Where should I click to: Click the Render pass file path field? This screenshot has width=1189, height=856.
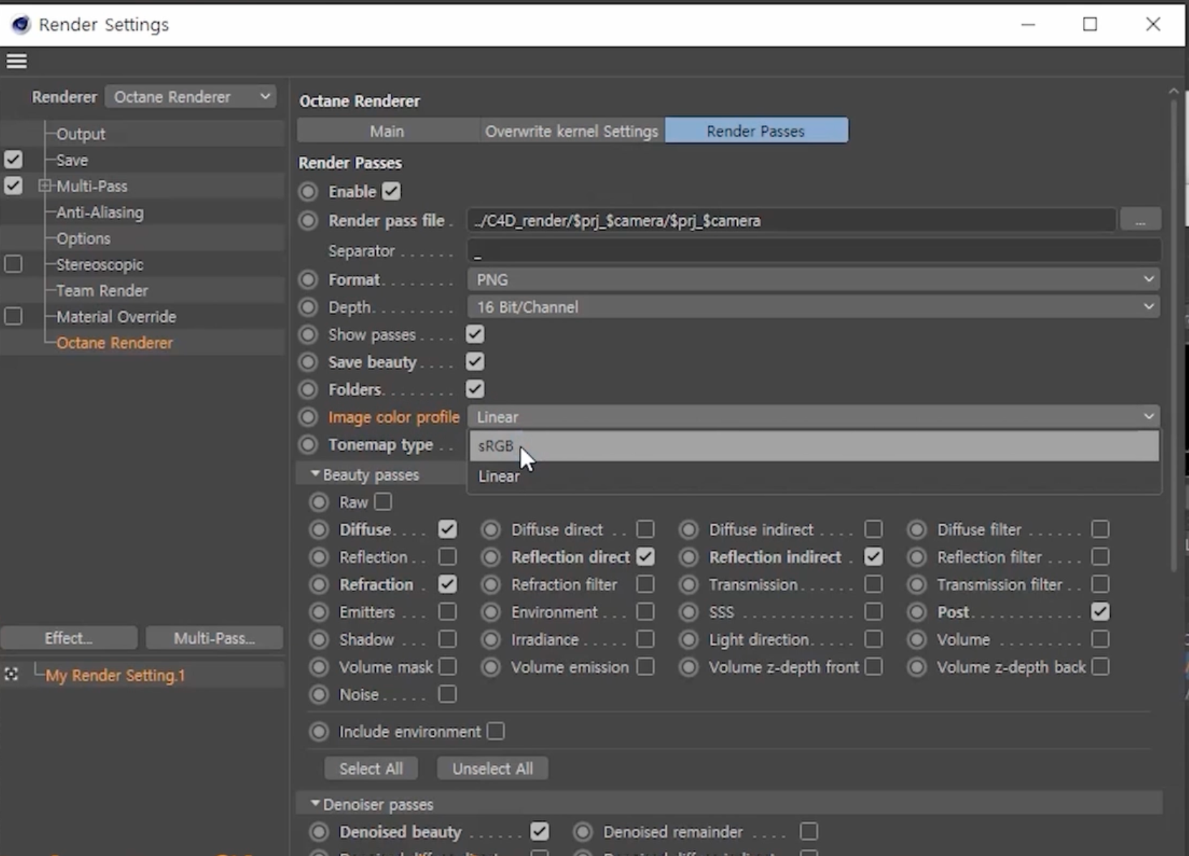pos(792,220)
